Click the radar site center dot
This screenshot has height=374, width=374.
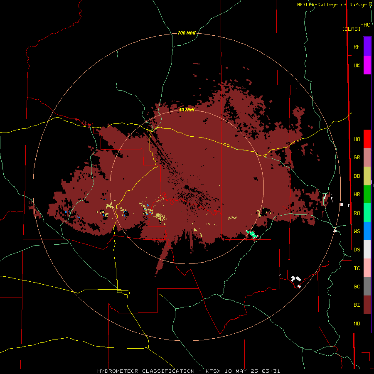point(187,187)
